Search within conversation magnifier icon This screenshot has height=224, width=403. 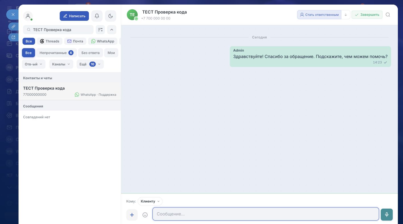388,15
